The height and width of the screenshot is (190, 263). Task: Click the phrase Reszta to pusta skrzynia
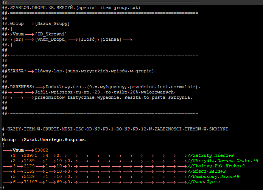(158, 97)
